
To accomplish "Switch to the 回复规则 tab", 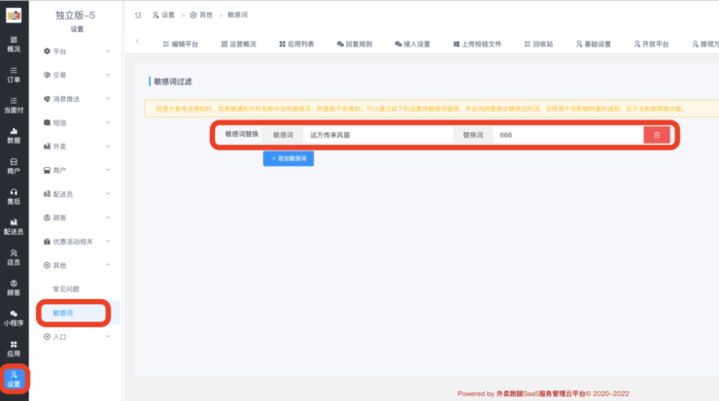I will point(355,44).
